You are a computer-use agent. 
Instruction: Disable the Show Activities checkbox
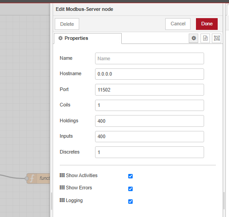click(x=130, y=176)
